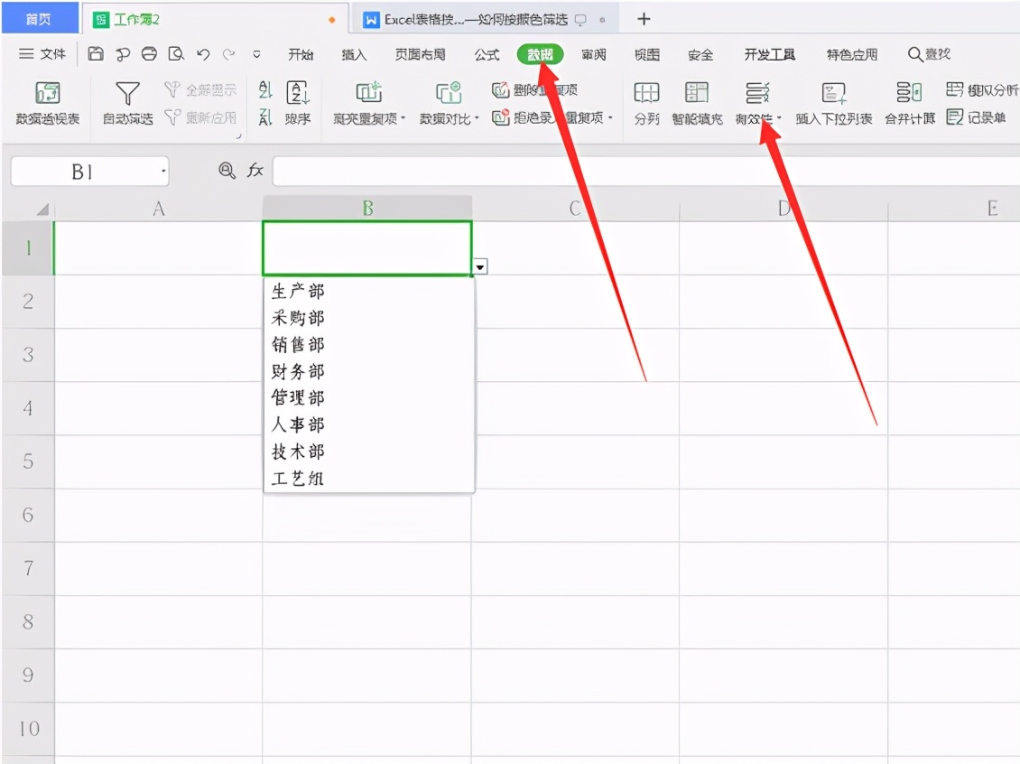Run 智能填充 Smart Fill
Viewport: 1020px width, 764px height.
point(695,104)
